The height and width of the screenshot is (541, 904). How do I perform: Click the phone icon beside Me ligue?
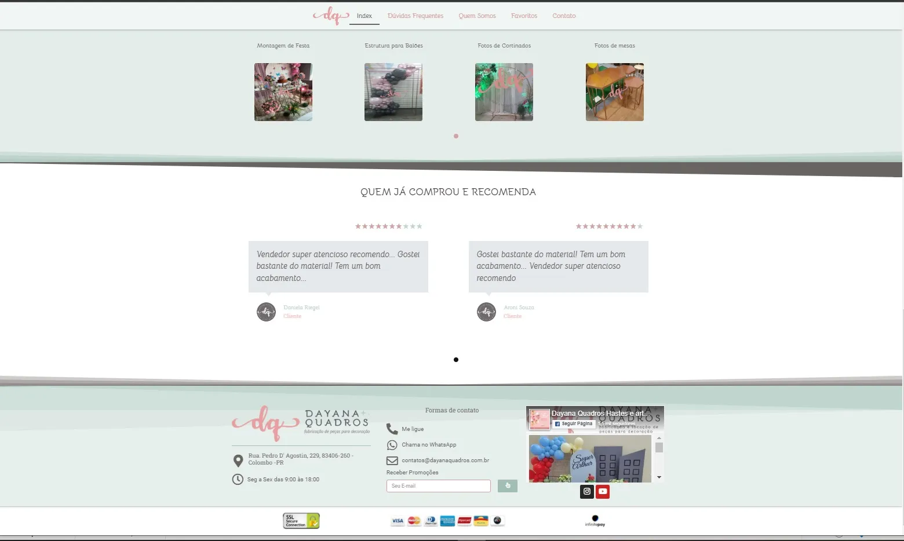click(x=392, y=429)
